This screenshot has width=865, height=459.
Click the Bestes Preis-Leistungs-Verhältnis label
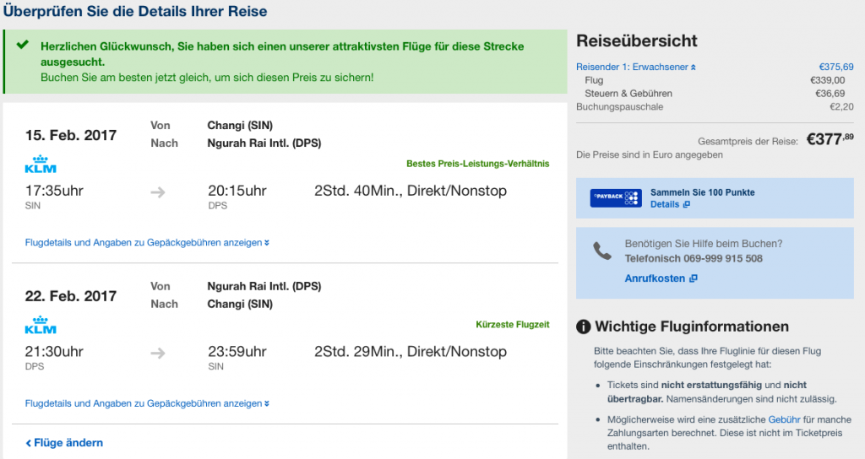(x=477, y=164)
